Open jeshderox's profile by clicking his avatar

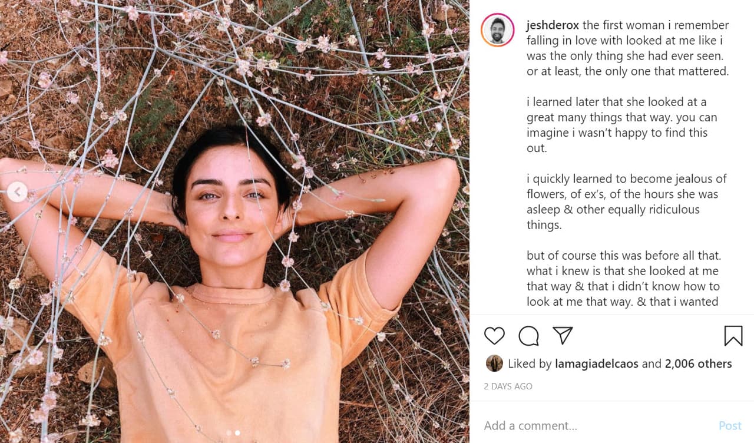(x=497, y=29)
